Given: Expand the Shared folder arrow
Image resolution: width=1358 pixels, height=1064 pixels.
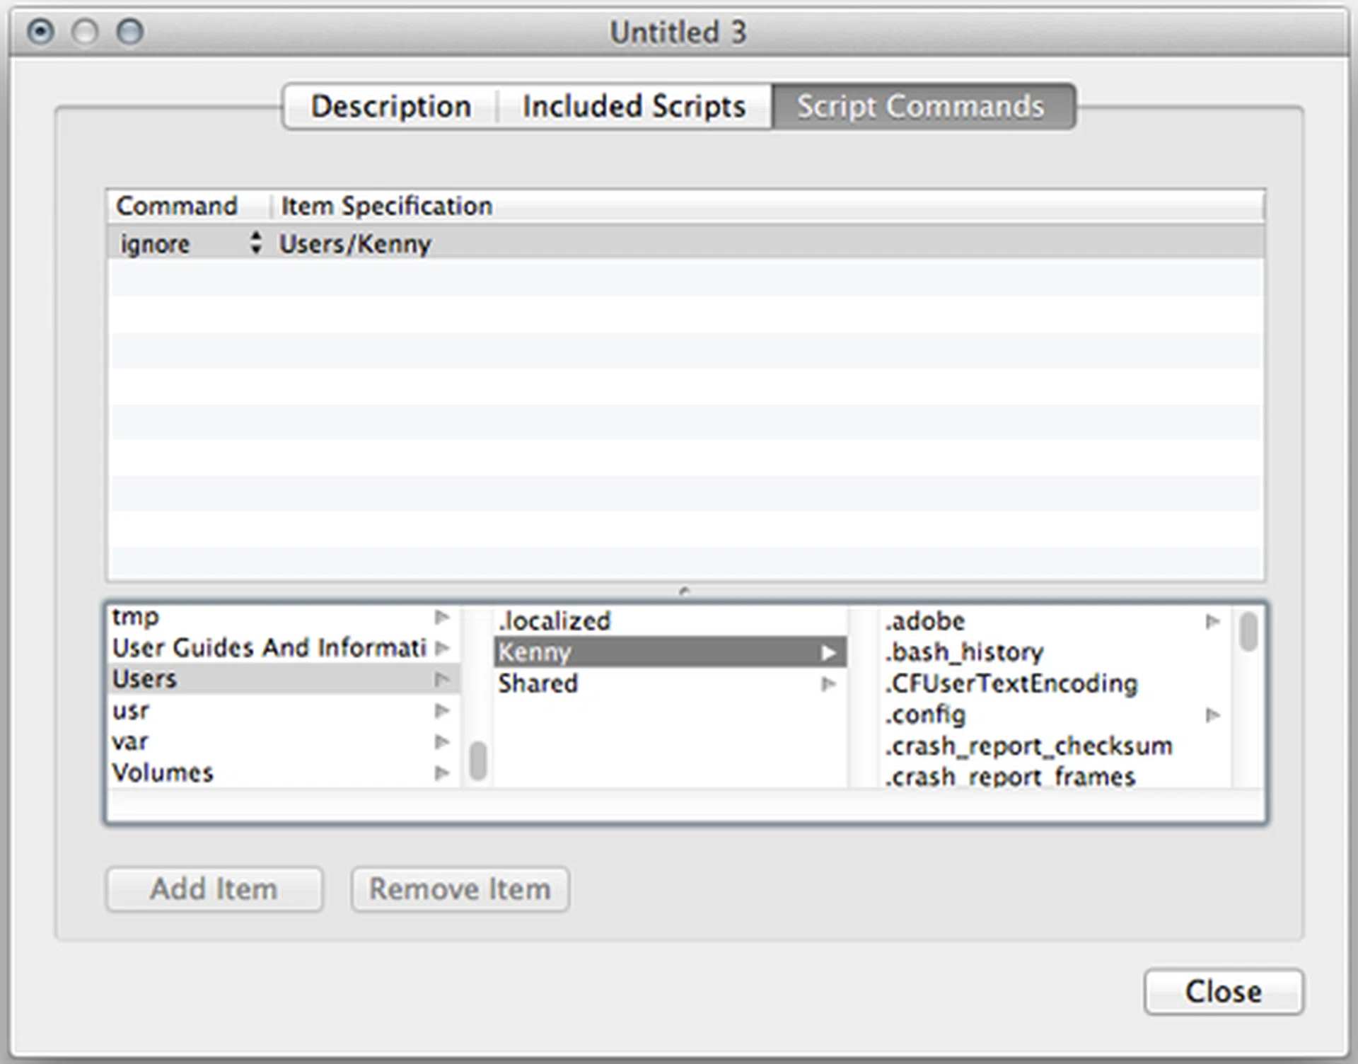Looking at the screenshot, I should coord(828,683).
